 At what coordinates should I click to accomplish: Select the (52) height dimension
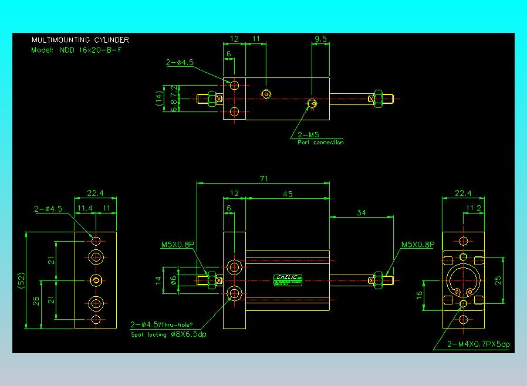tap(21, 280)
